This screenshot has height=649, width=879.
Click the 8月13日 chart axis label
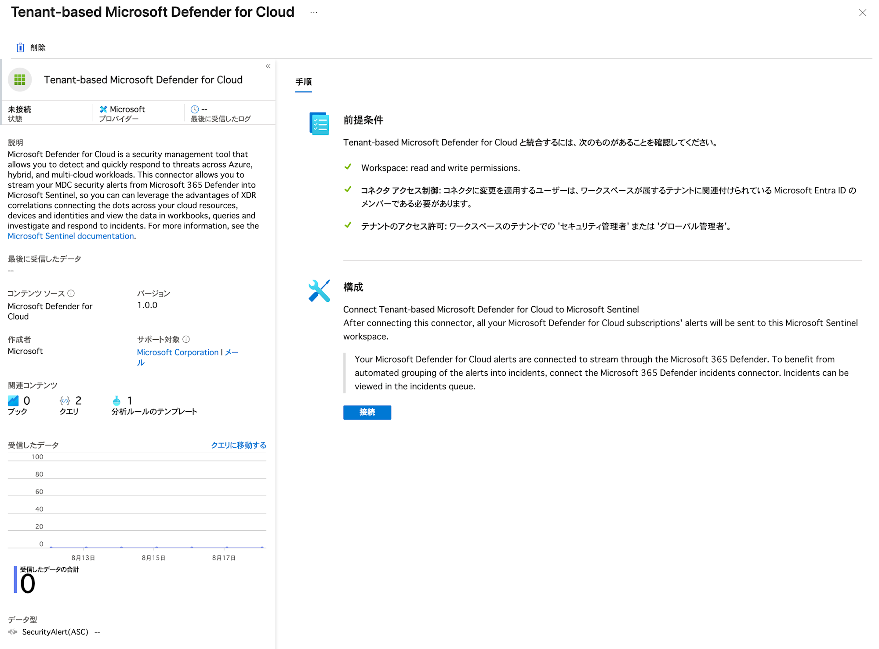[x=83, y=558]
